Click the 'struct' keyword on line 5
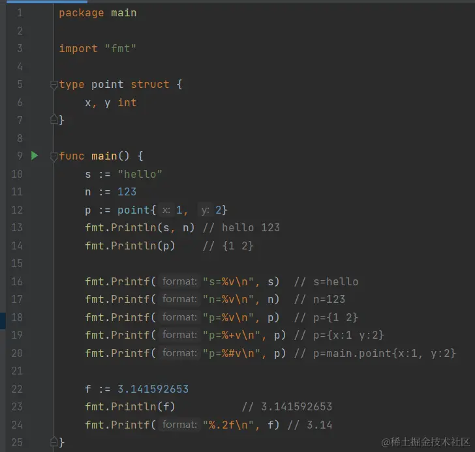475x452 pixels. pos(149,85)
